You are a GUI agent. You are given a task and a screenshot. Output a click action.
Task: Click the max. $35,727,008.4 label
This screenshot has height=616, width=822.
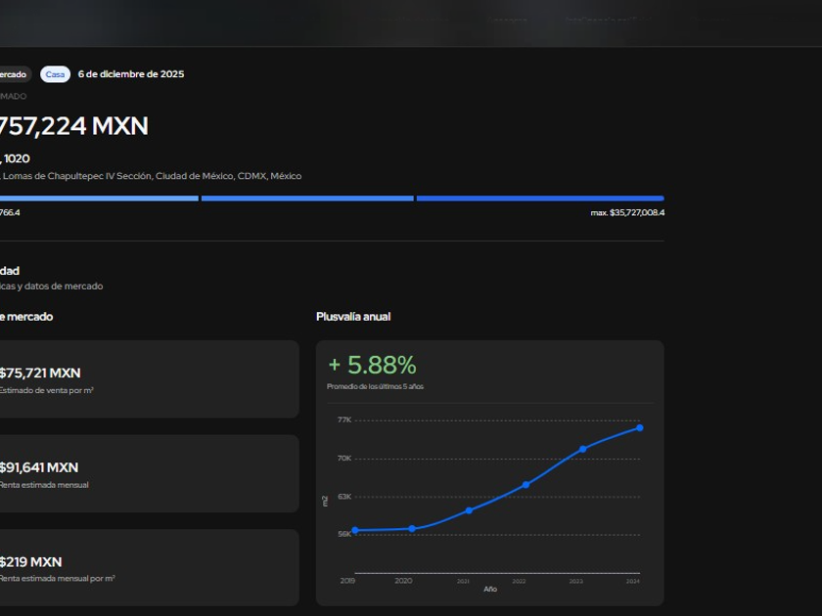click(x=627, y=212)
